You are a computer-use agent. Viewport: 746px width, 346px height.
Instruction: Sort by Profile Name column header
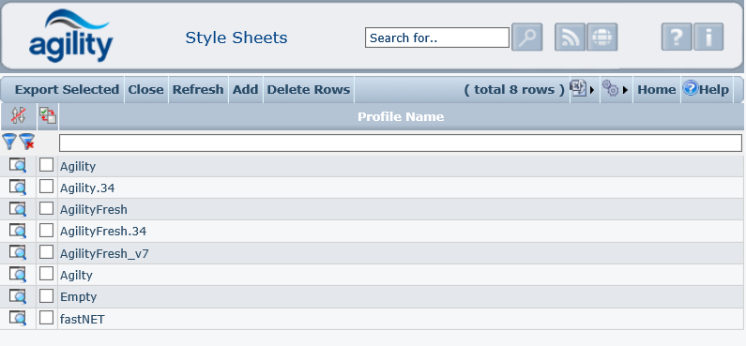[401, 116]
